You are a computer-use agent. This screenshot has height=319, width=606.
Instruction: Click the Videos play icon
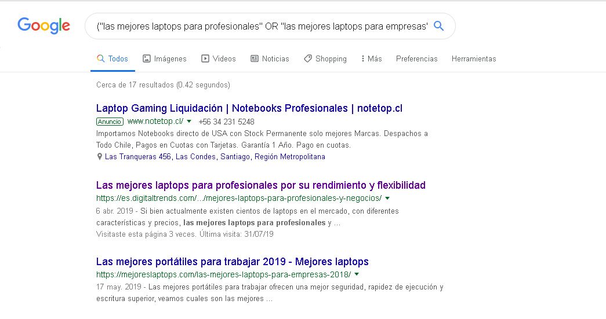[205, 58]
